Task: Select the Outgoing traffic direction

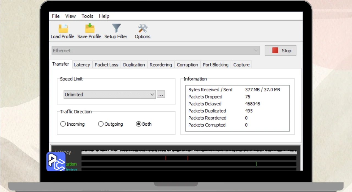Action: coord(111,124)
